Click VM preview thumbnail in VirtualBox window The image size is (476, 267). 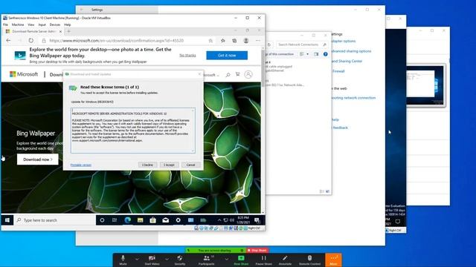point(425,85)
